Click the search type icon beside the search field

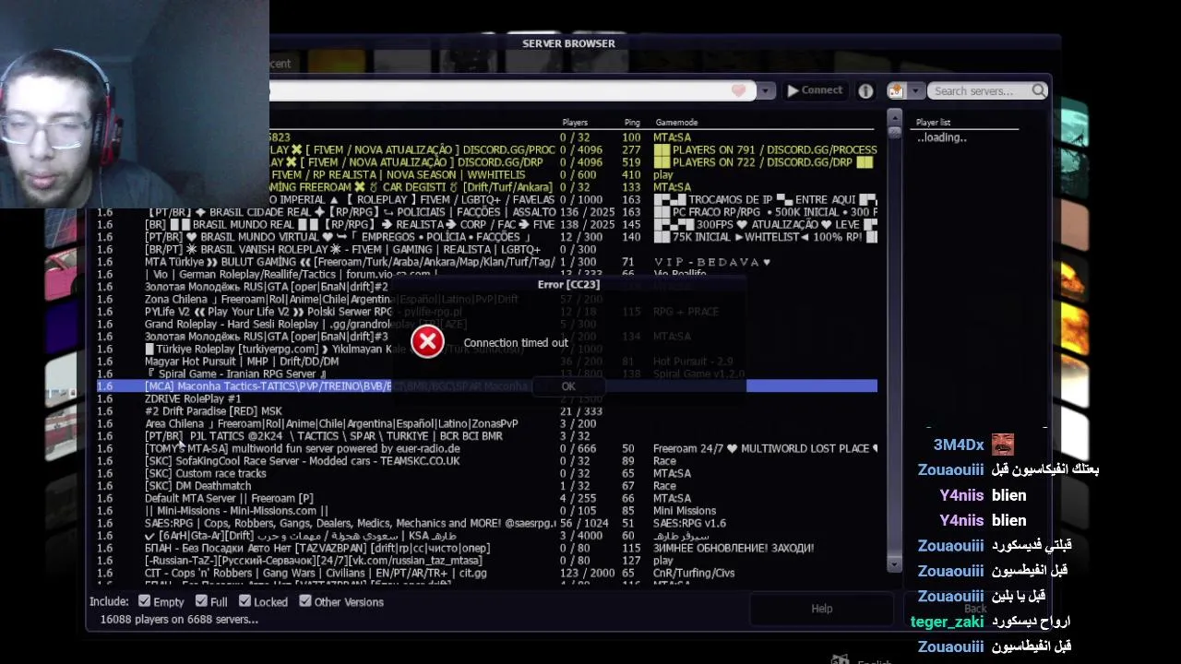(x=896, y=90)
